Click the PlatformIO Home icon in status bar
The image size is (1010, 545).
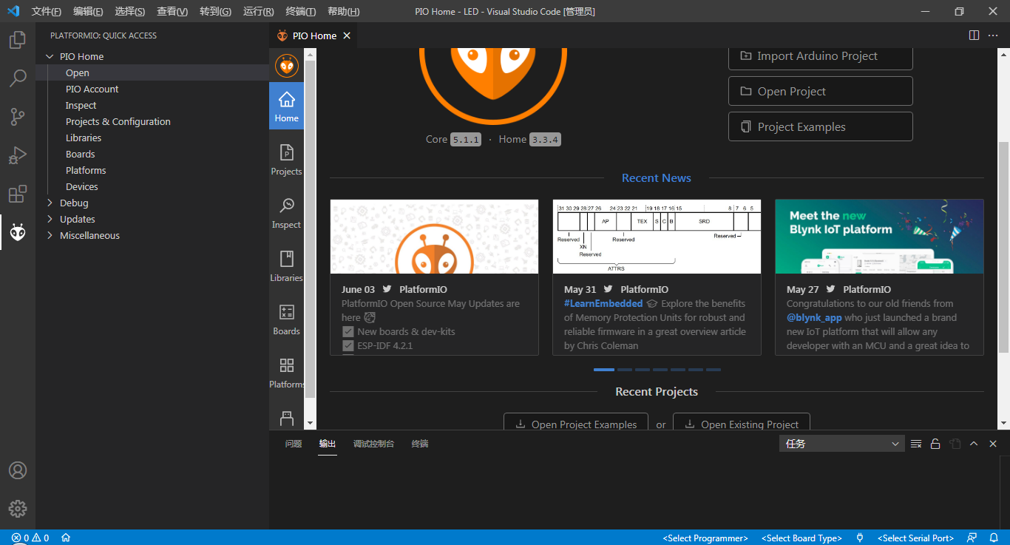click(x=66, y=538)
